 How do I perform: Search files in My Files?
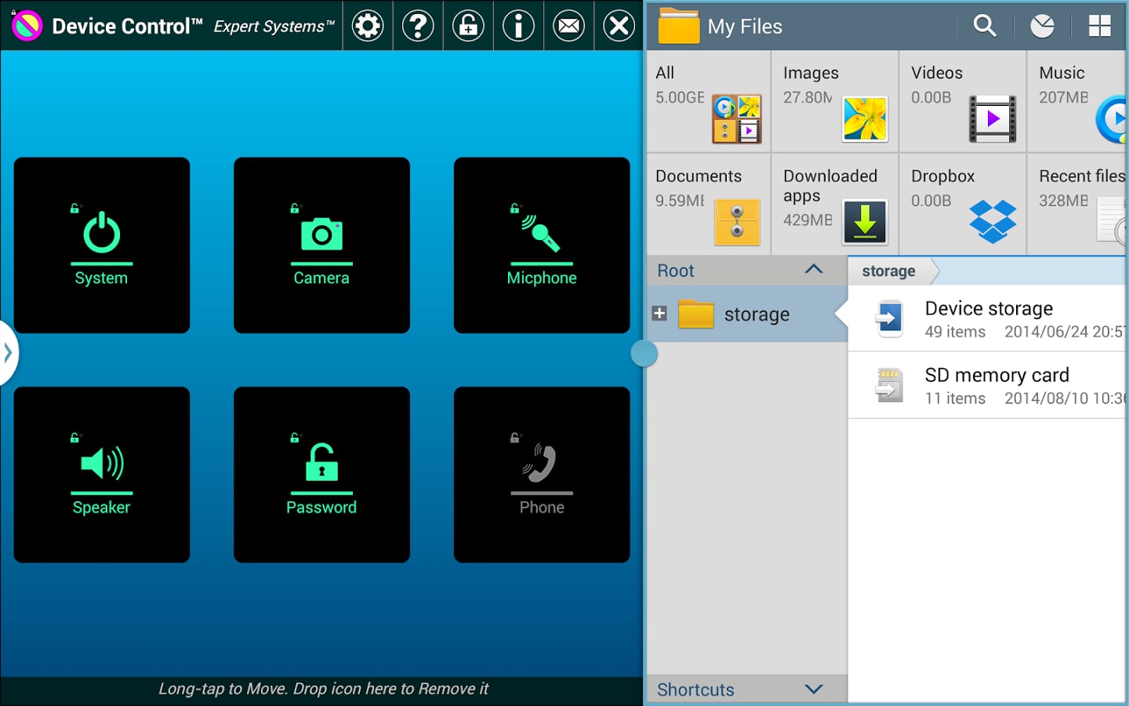pyautogui.click(x=985, y=26)
